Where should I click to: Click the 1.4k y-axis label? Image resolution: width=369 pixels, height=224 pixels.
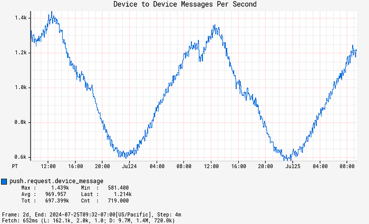(x=21, y=18)
